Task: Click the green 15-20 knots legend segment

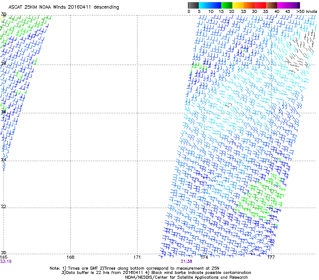Action: [227, 5]
